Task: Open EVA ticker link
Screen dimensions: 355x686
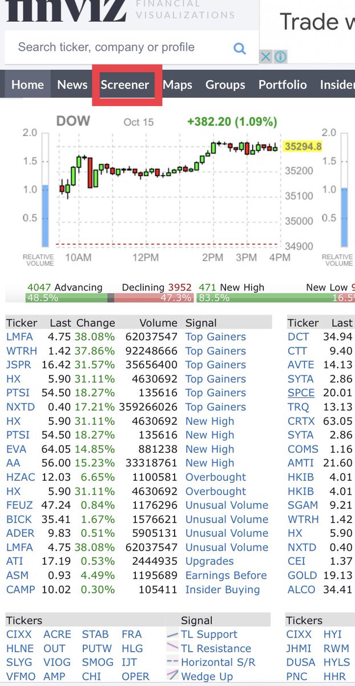Action: click(x=16, y=449)
